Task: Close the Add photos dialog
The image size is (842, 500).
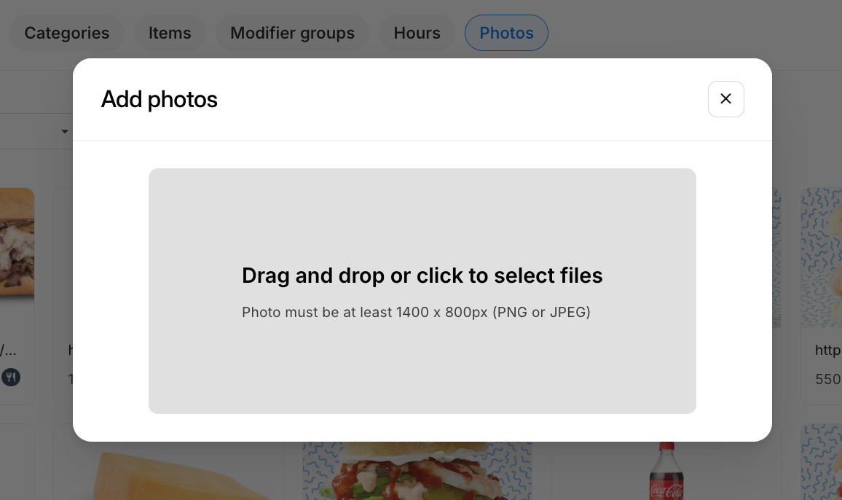Action: pos(725,99)
